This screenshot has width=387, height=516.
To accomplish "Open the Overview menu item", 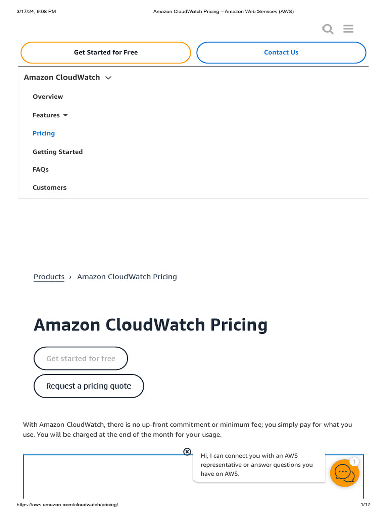I will coord(48,97).
